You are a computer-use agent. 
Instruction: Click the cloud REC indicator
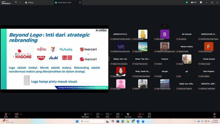coord(194,2)
